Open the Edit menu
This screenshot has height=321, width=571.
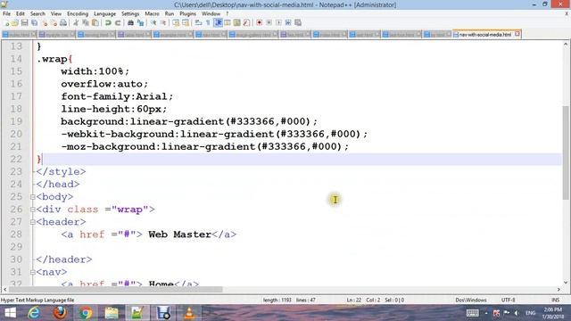pos(21,14)
